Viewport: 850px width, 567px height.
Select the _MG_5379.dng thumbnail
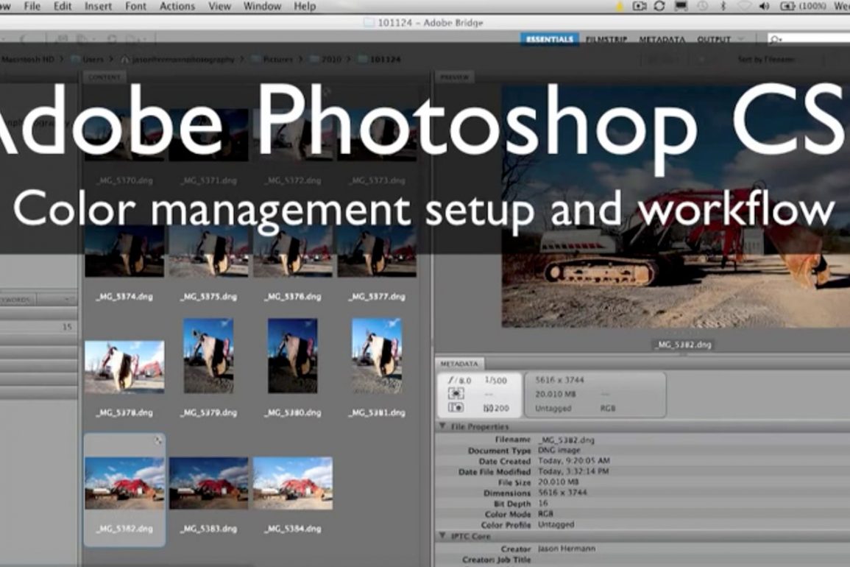click(x=209, y=356)
